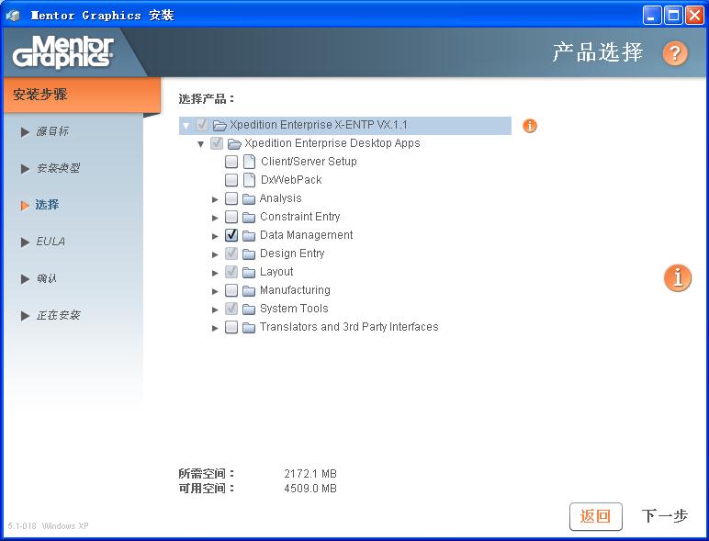Expand Translators and 3rd Party Interfaces node

pyautogui.click(x=215, y=328)
